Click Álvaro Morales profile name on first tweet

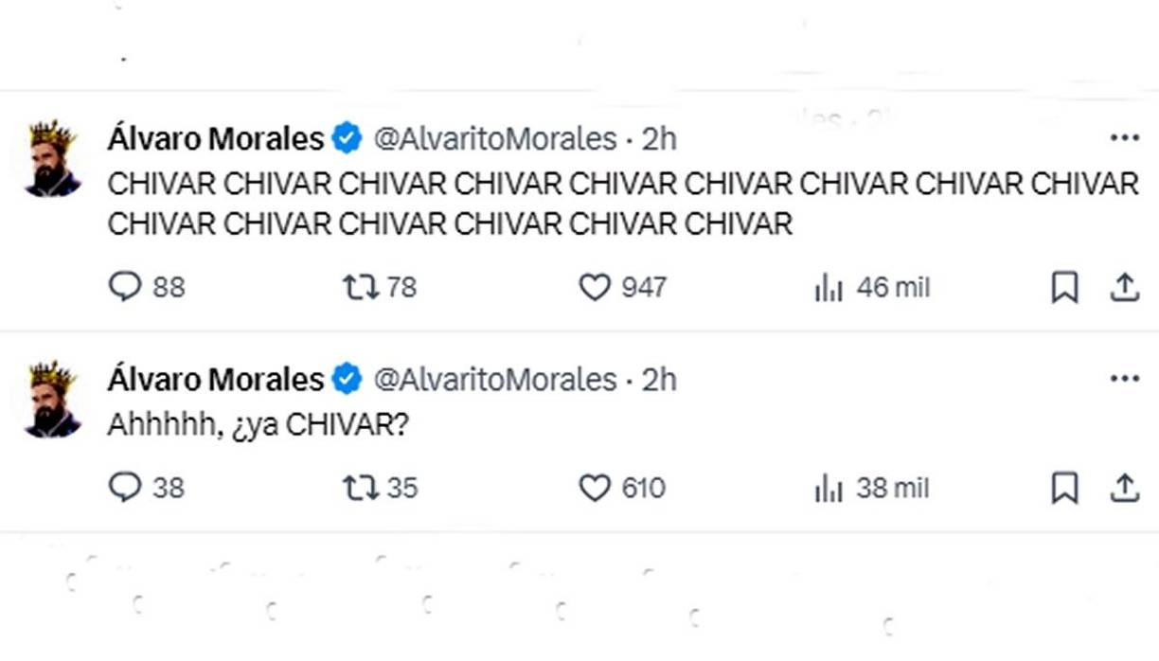[212, 137]
